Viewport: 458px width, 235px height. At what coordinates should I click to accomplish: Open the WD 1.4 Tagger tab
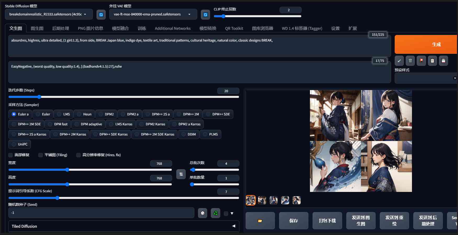(x=302, y=28)
